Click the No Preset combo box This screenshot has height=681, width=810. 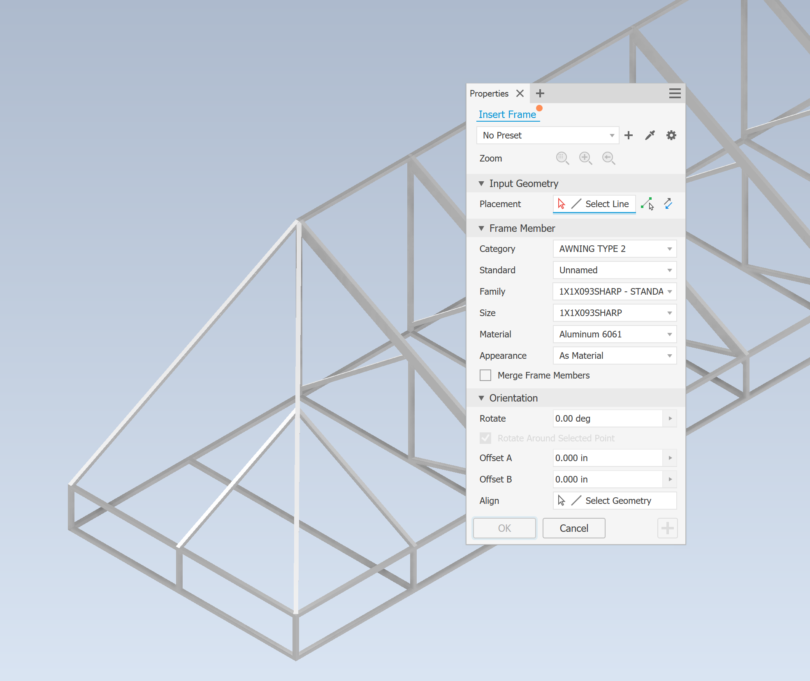click(x=547, y=135)
